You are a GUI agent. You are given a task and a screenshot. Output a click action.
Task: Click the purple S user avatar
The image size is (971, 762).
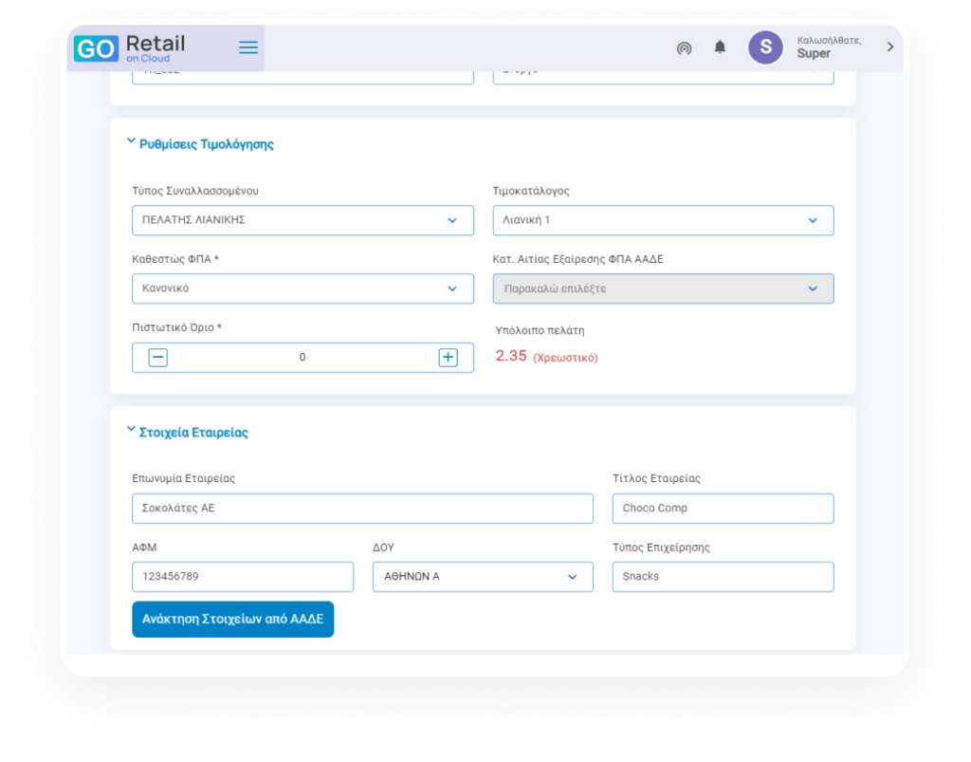coord(765,47)
